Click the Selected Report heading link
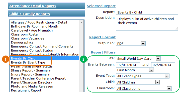Image resolution: width=180 pixels, height=94 pixels. 101,6
